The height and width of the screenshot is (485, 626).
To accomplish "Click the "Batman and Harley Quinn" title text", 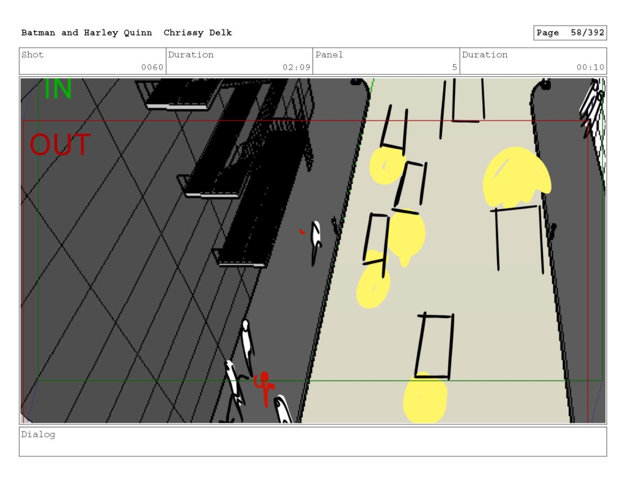I will tap(87, 33).
